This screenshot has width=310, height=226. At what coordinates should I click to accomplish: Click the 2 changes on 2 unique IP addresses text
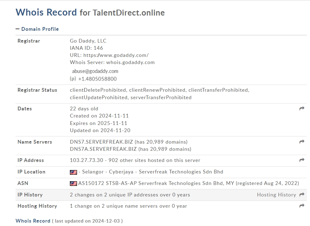click(x=130, y=195)
